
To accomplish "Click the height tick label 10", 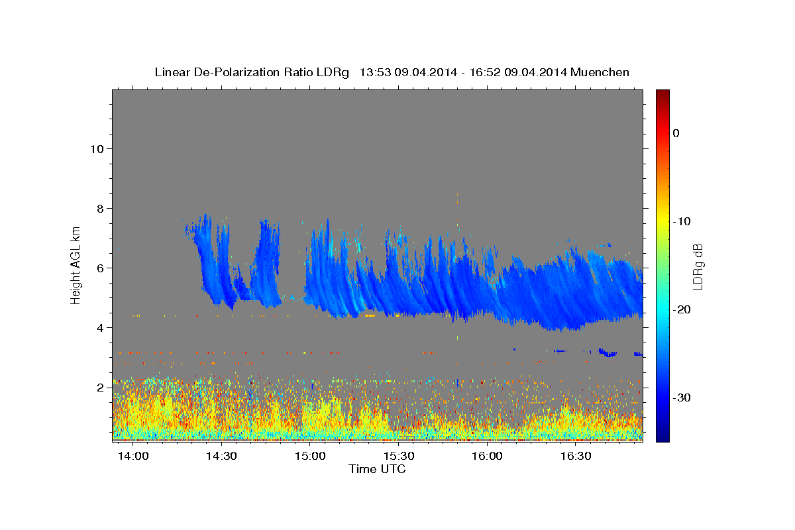I will (x=97, y=148).
